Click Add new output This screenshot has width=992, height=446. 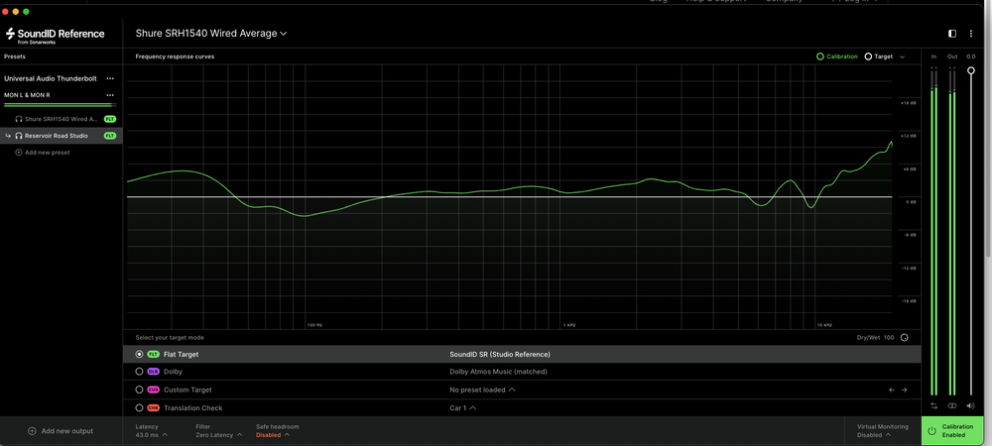61,431
